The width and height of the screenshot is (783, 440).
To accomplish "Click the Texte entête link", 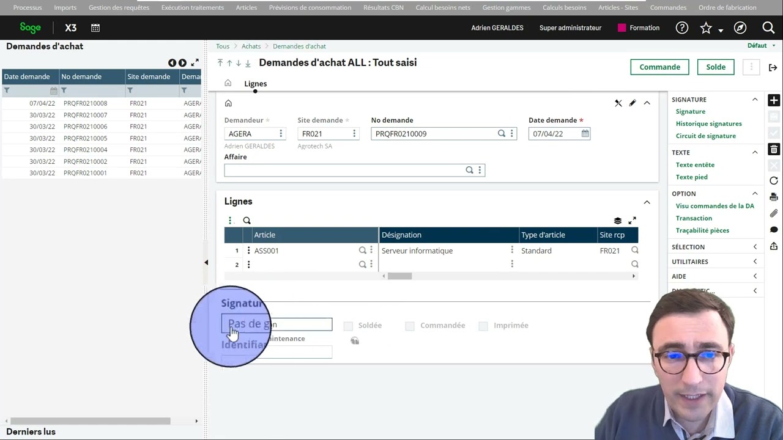I will [695, 164].
